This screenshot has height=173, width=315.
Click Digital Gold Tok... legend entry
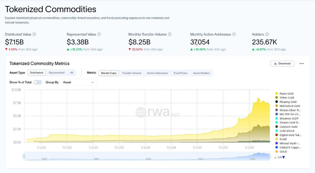pyautogui.click(x=288, y=135)
